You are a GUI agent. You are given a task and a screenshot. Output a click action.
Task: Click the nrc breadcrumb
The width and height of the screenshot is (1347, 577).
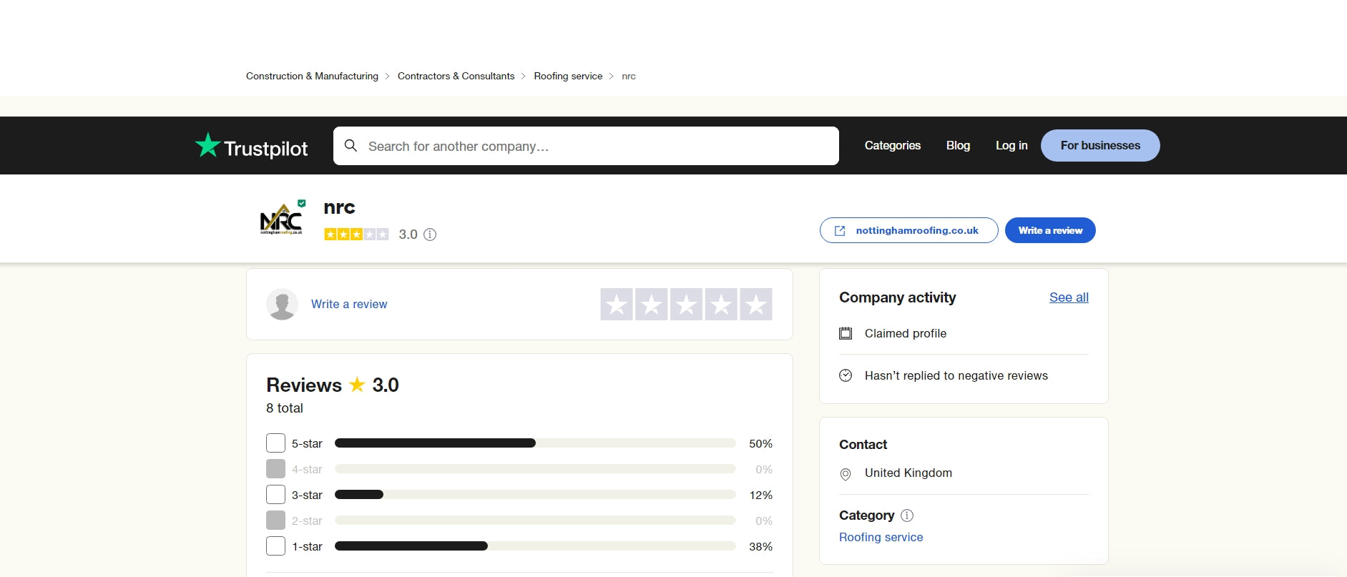click(x=629, y=76)
